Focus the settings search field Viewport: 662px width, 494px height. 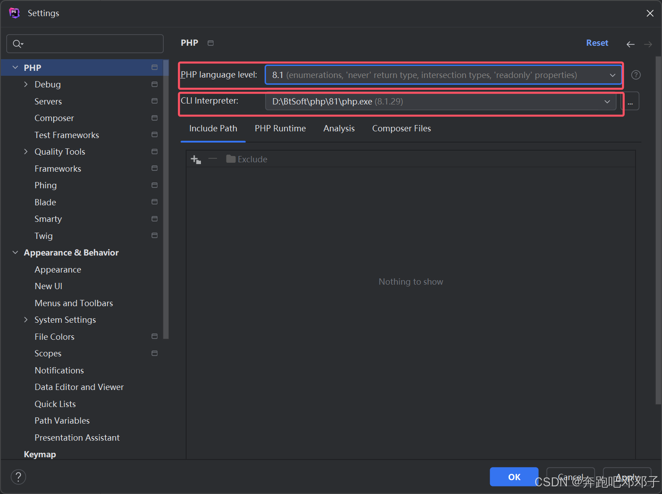pos(85,43)
